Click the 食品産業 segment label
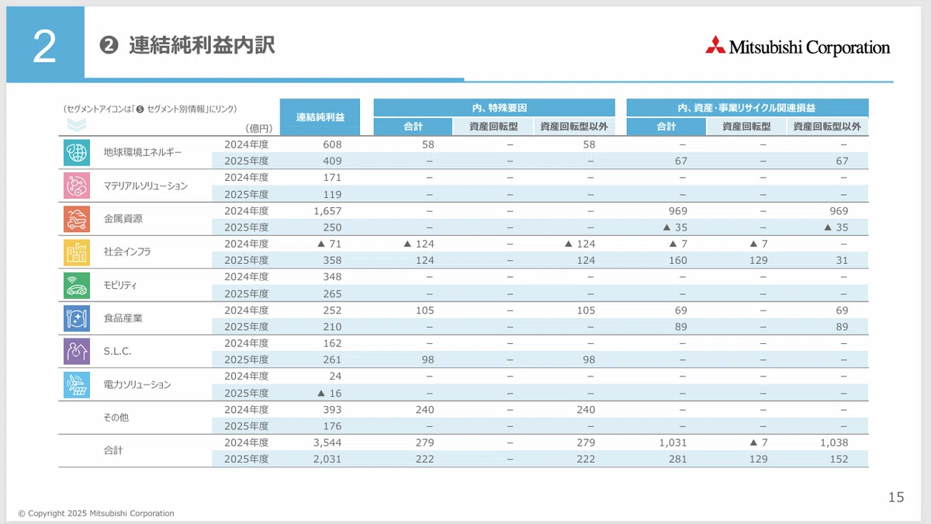The height and width of the screenshot is (524, 931). [123, 318]
